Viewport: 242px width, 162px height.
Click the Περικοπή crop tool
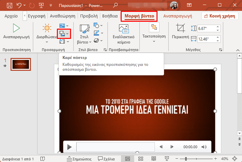coord(181,31)
